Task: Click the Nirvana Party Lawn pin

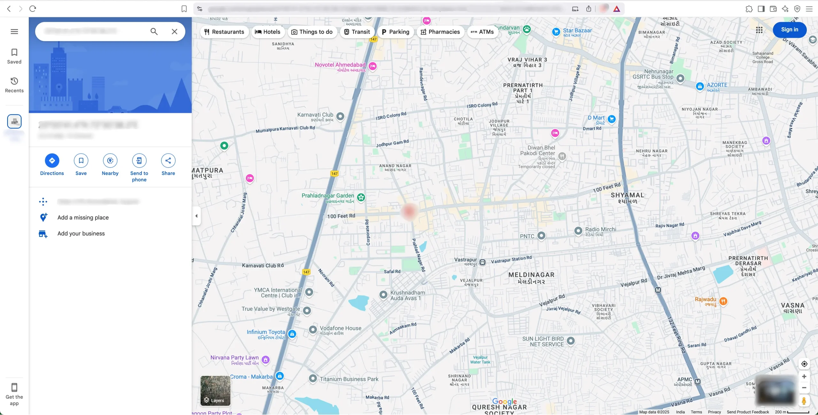Action: click(266, 360)
